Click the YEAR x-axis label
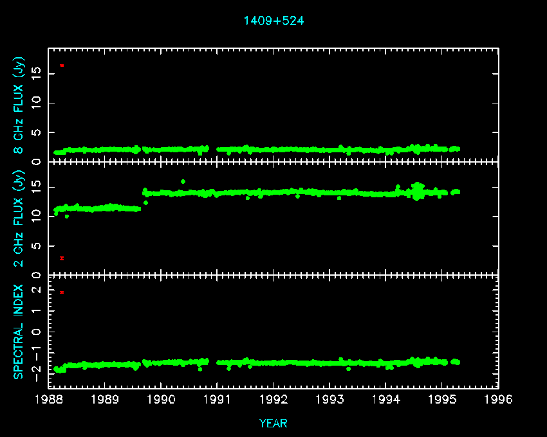547x437 pixels. click(x=273, y=423)
